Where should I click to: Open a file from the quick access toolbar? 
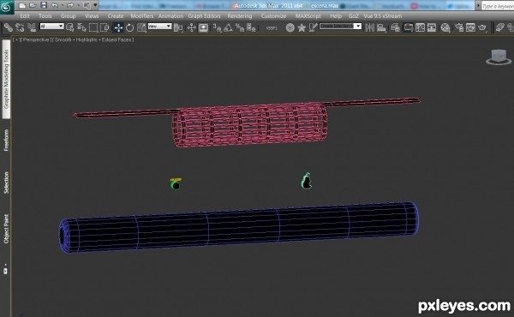tap(33, 5)
